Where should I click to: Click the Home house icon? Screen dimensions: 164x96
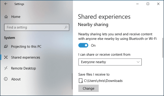coord(6,17)
